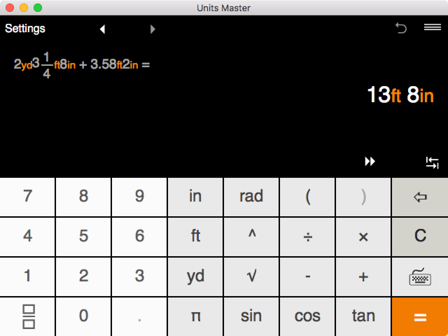448x336 pixels.
Task: Add feet unit with ft key
Action: pyautogui.click(x=195, y=237)
